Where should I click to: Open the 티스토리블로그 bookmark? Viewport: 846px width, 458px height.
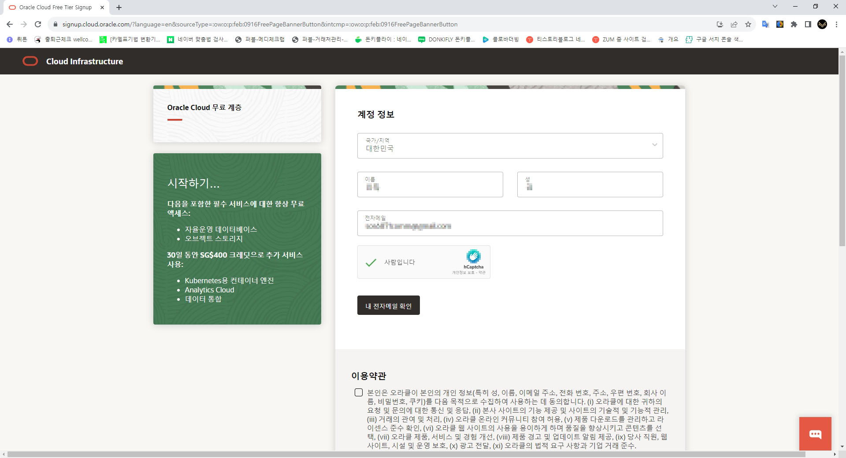click(x=556, y=39)
